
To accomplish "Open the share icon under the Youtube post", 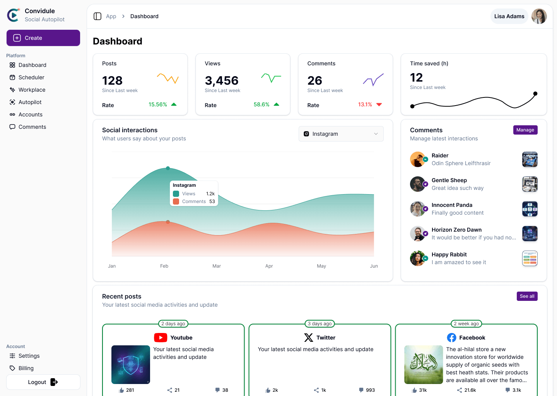I will [169, 390].
